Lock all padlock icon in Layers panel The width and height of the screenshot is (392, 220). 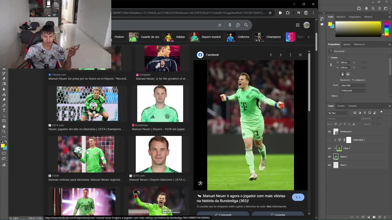click(354, 124)
